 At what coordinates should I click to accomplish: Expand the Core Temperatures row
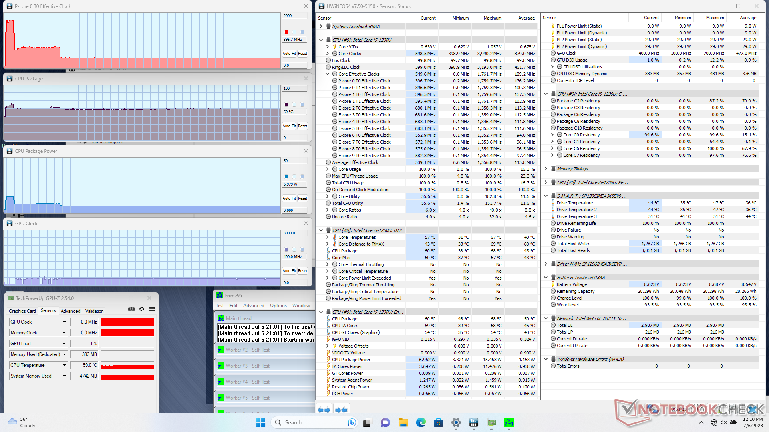[x=328, y=237]
